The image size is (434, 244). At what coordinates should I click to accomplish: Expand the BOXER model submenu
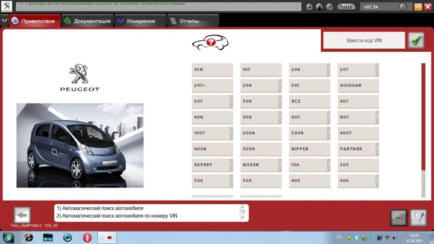click(280, 165)
